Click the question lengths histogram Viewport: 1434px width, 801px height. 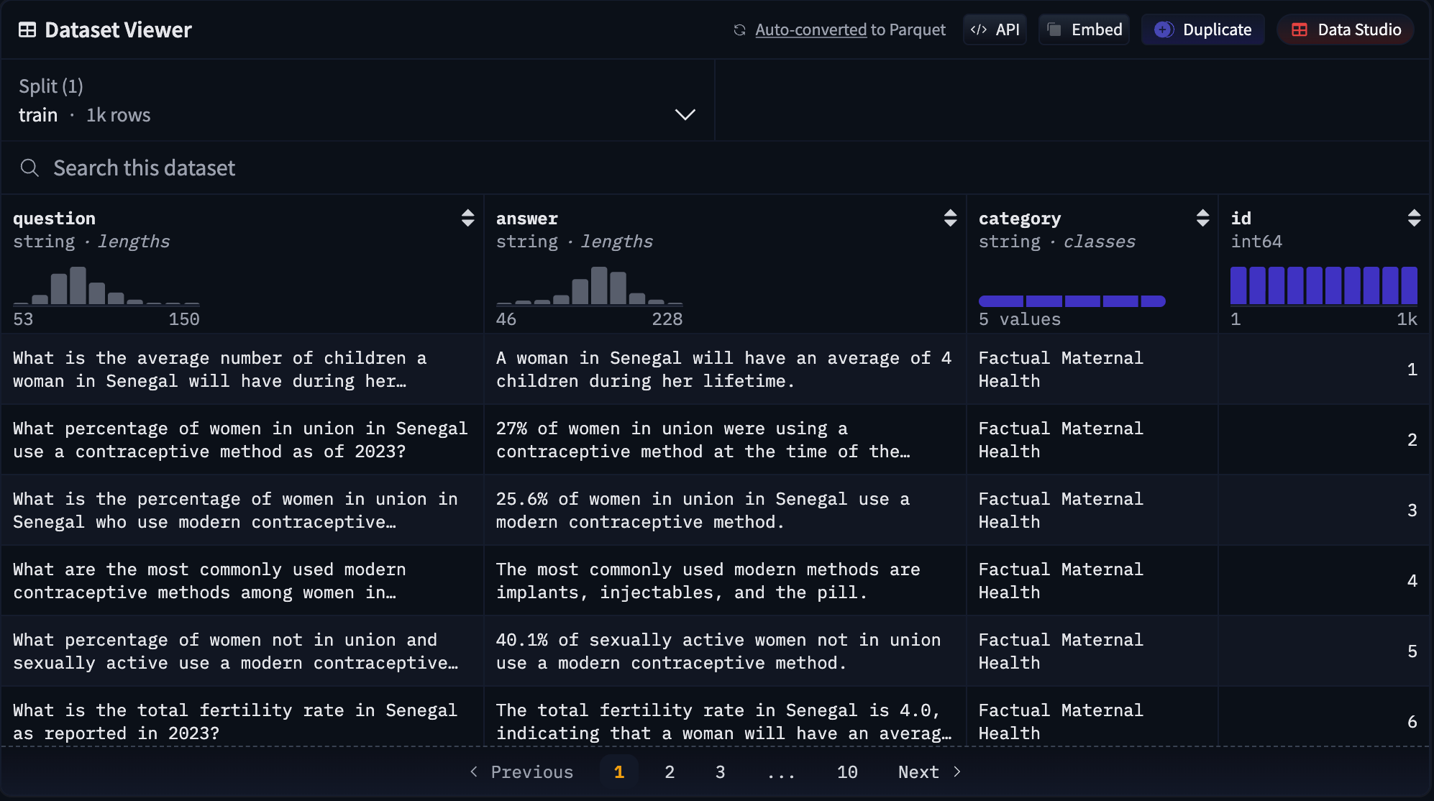click(106, 285)
